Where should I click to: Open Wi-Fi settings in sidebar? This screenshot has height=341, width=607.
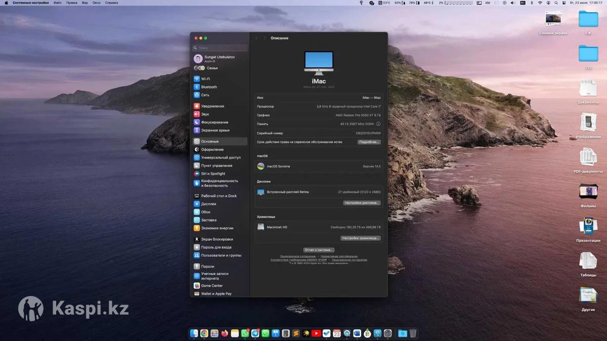click(x=205, y=79)
